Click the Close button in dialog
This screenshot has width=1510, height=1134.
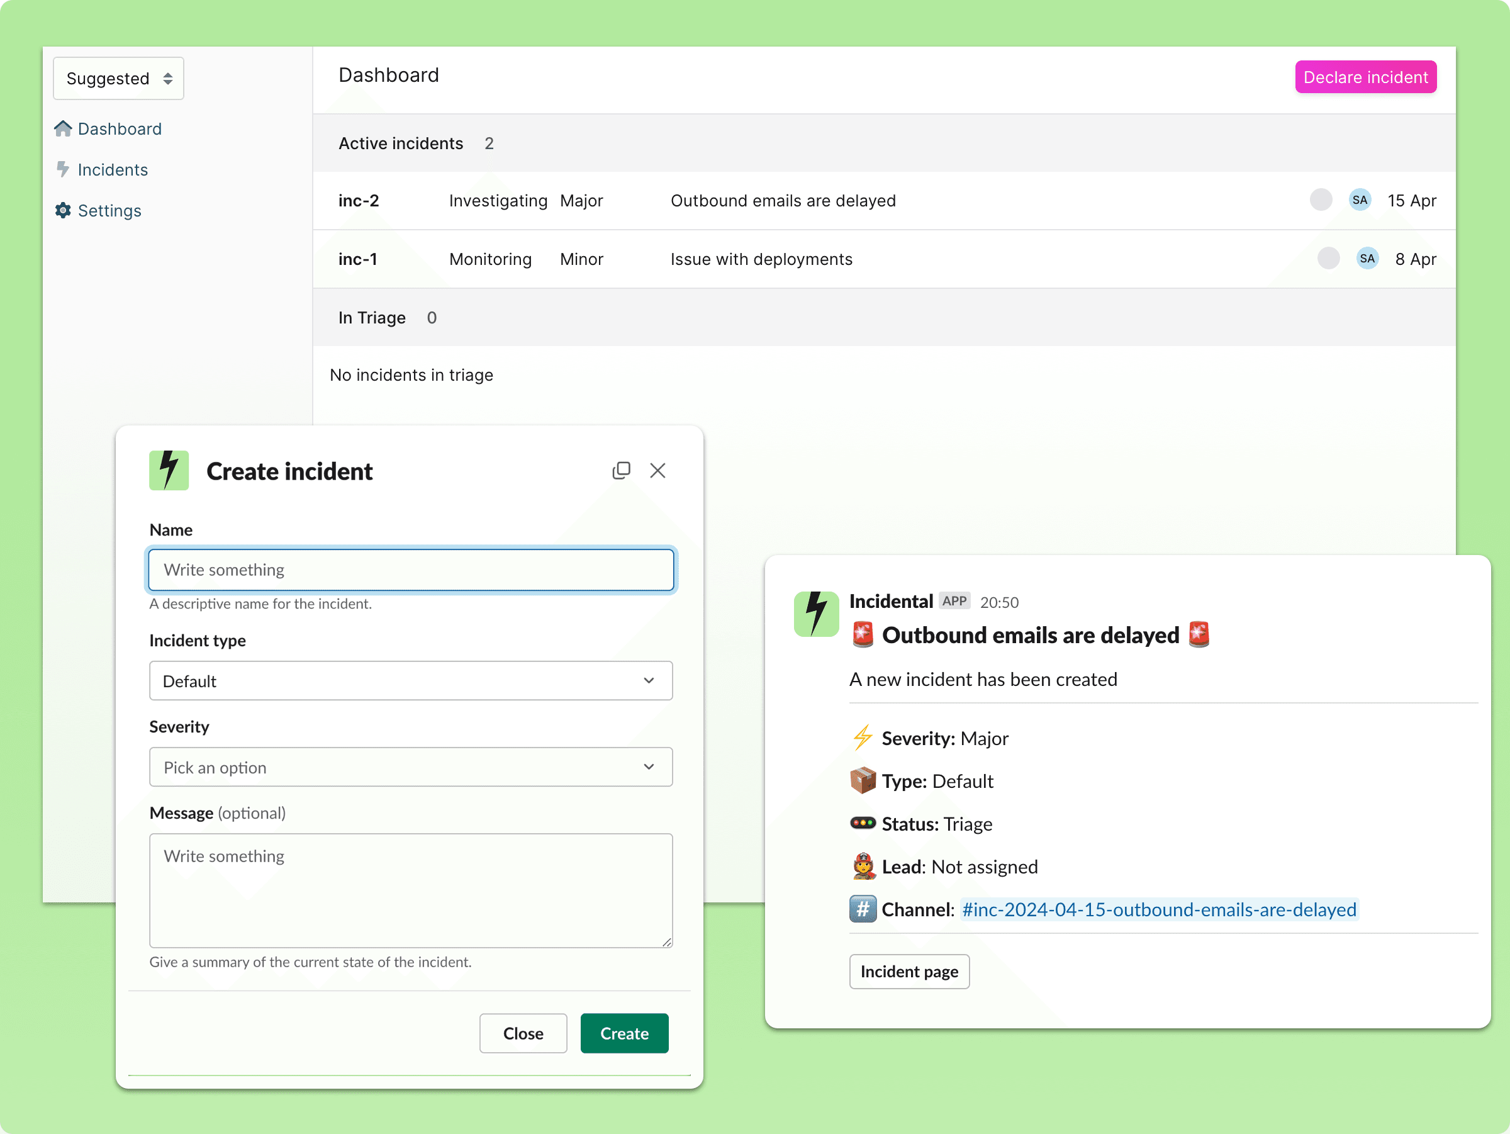523,1033
